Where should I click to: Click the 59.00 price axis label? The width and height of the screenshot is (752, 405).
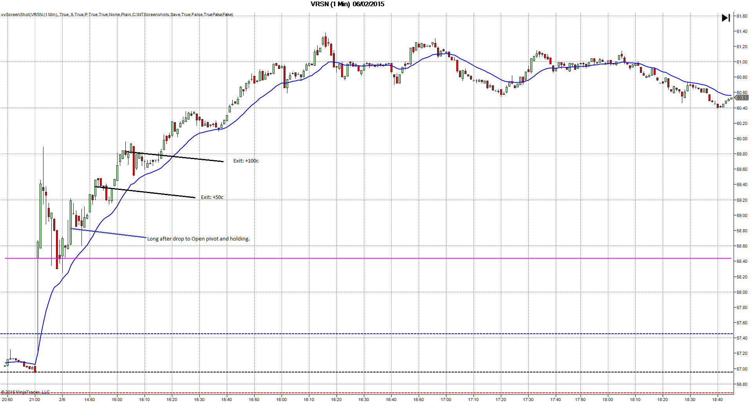(742, 215)
